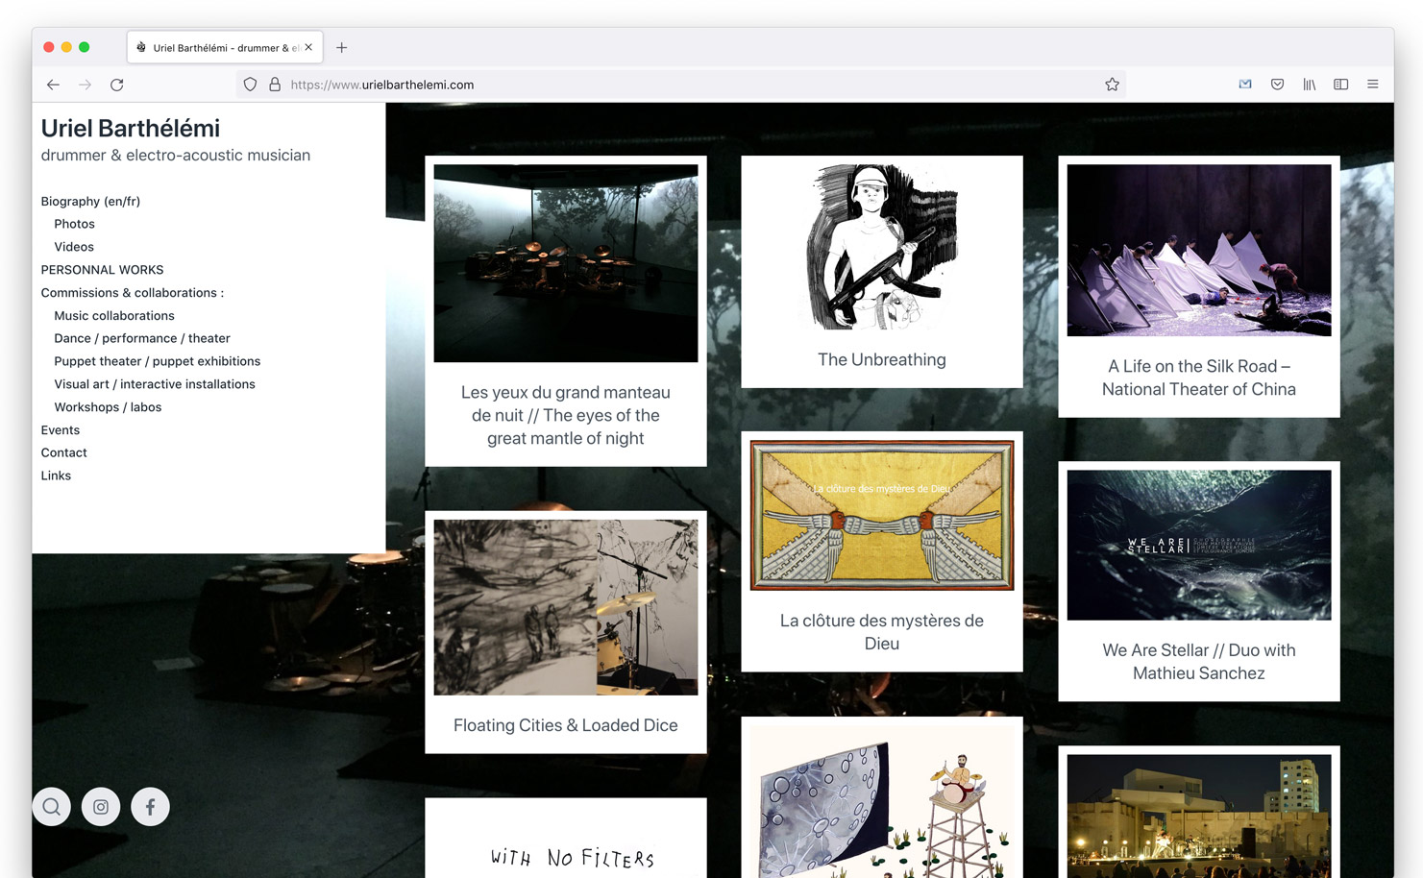Image resolution: width=1423 pixels, height=878 pixels.
Task: Click the URL address field
Action: (673, 85)
